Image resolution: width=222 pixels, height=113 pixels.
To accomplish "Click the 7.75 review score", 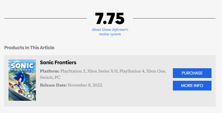I will (x=110, y=18).
